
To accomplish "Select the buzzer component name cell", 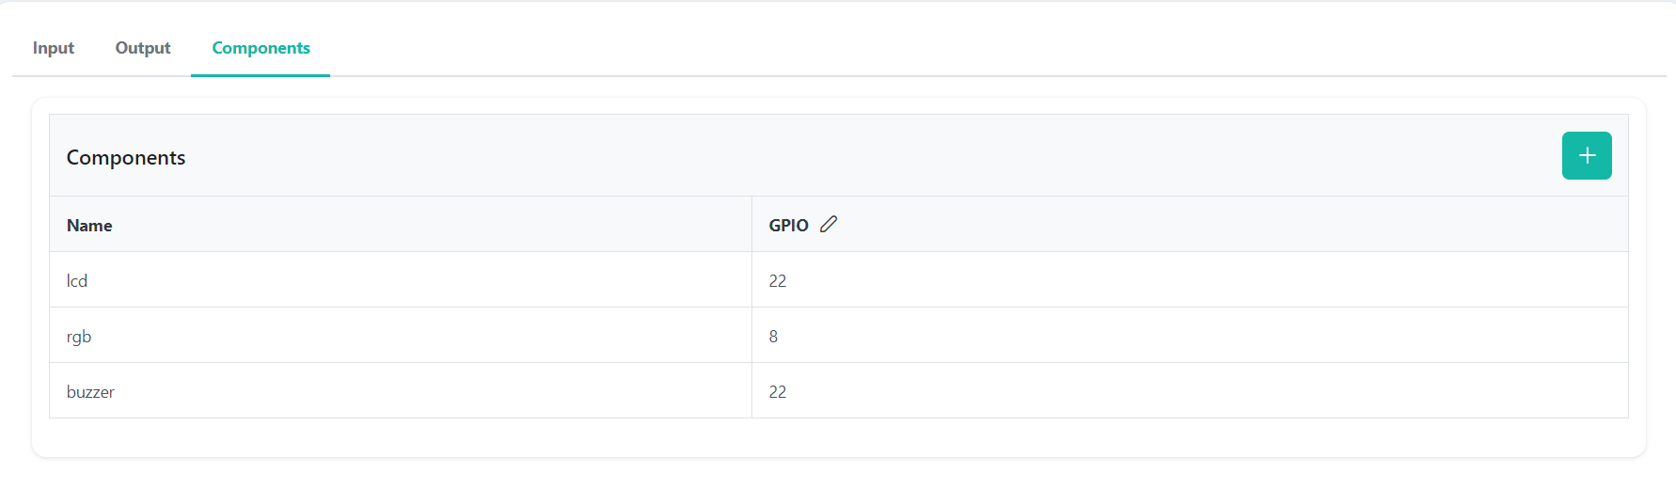I will 401,391.
